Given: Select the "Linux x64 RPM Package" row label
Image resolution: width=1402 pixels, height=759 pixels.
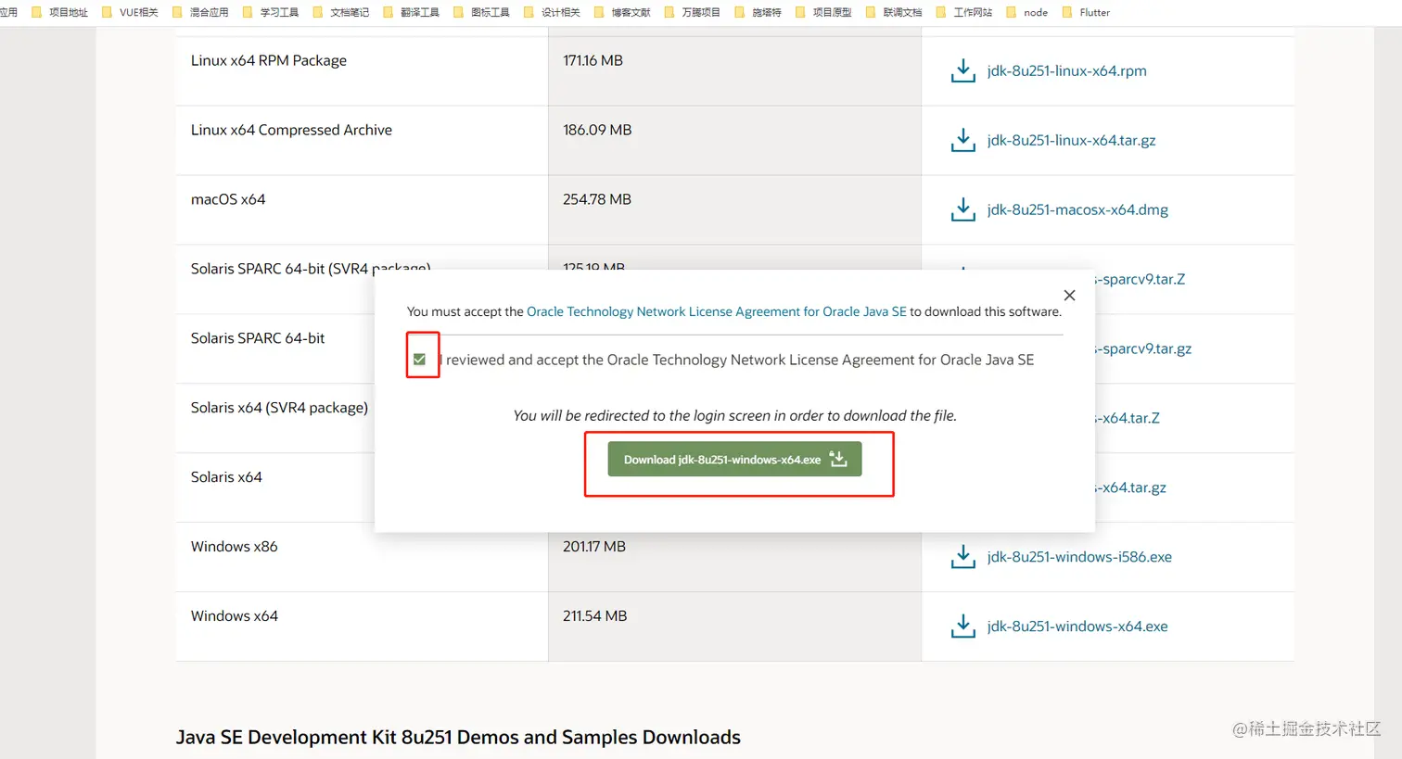Looking at the screenshot, I should coord(269,61).
